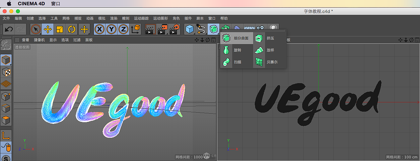
Task: Open the light objects dropdown
Action: (273, 28)
